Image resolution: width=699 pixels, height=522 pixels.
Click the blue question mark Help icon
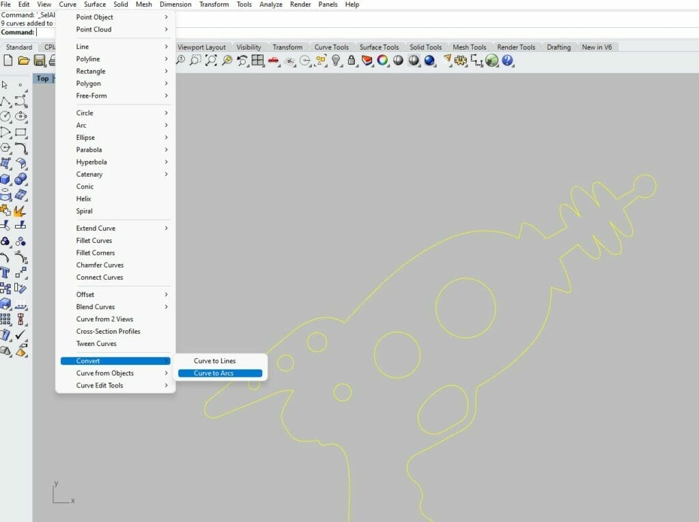[507, 60]
